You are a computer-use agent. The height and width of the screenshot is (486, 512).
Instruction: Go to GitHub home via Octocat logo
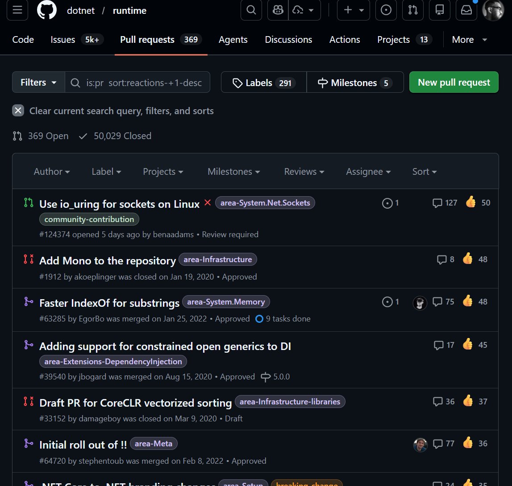click(x=47, y=10)
